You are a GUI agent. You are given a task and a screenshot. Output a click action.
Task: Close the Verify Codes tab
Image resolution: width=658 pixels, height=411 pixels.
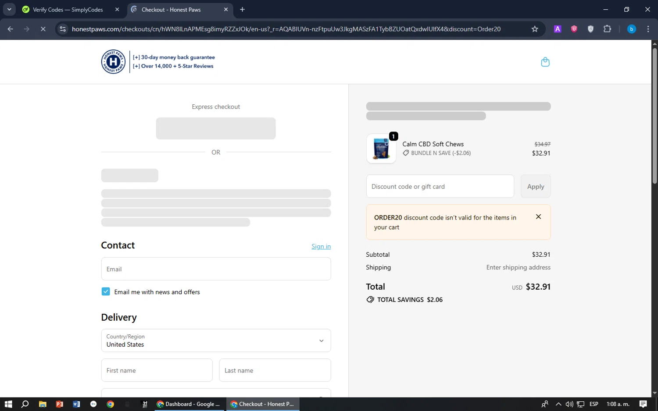click(x=117, y=9)
